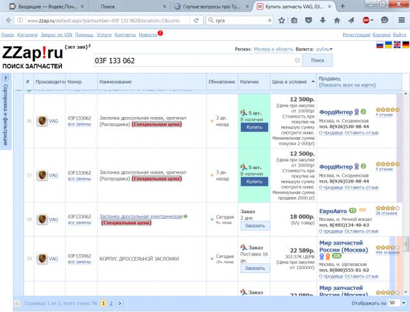Open the Контакты menu link
410x312 pixels.
(125, 34)
